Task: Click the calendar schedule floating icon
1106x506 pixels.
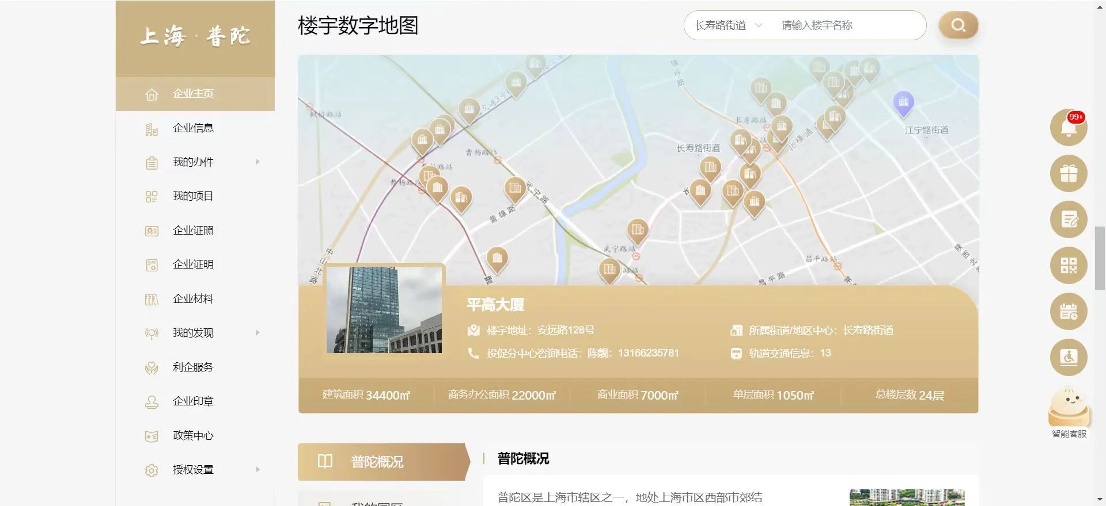Action: [x=1068, y=312]
